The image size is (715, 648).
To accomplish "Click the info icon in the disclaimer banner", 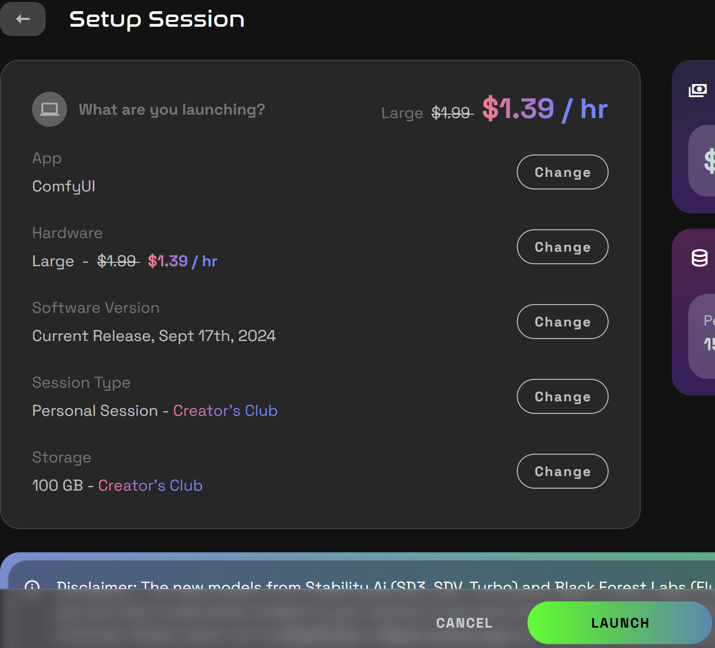I will (x=32, y=586).
